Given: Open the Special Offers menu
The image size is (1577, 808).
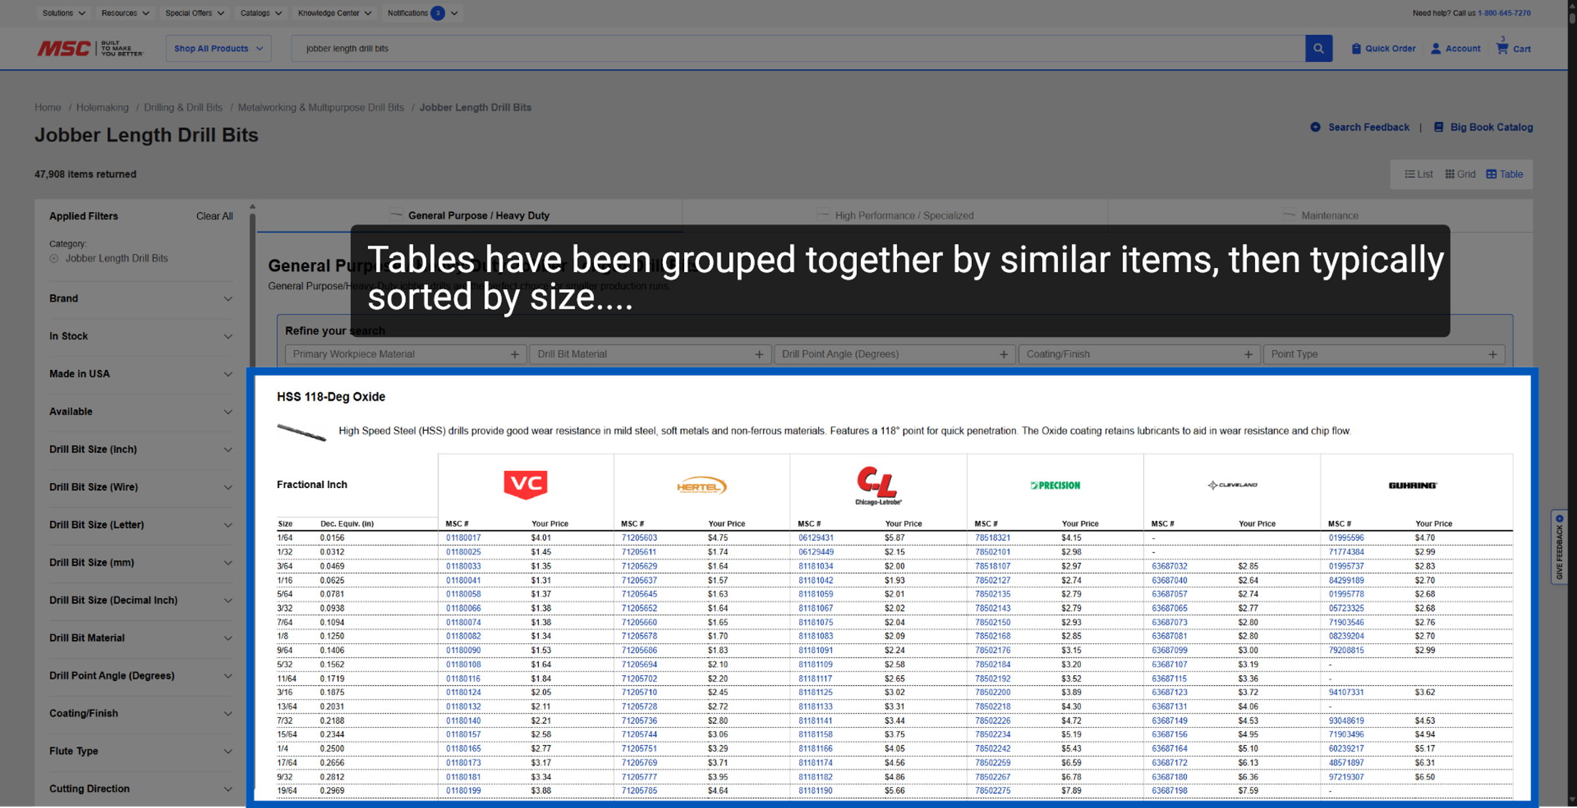Looking at the screenshot, I should [194, 13].
